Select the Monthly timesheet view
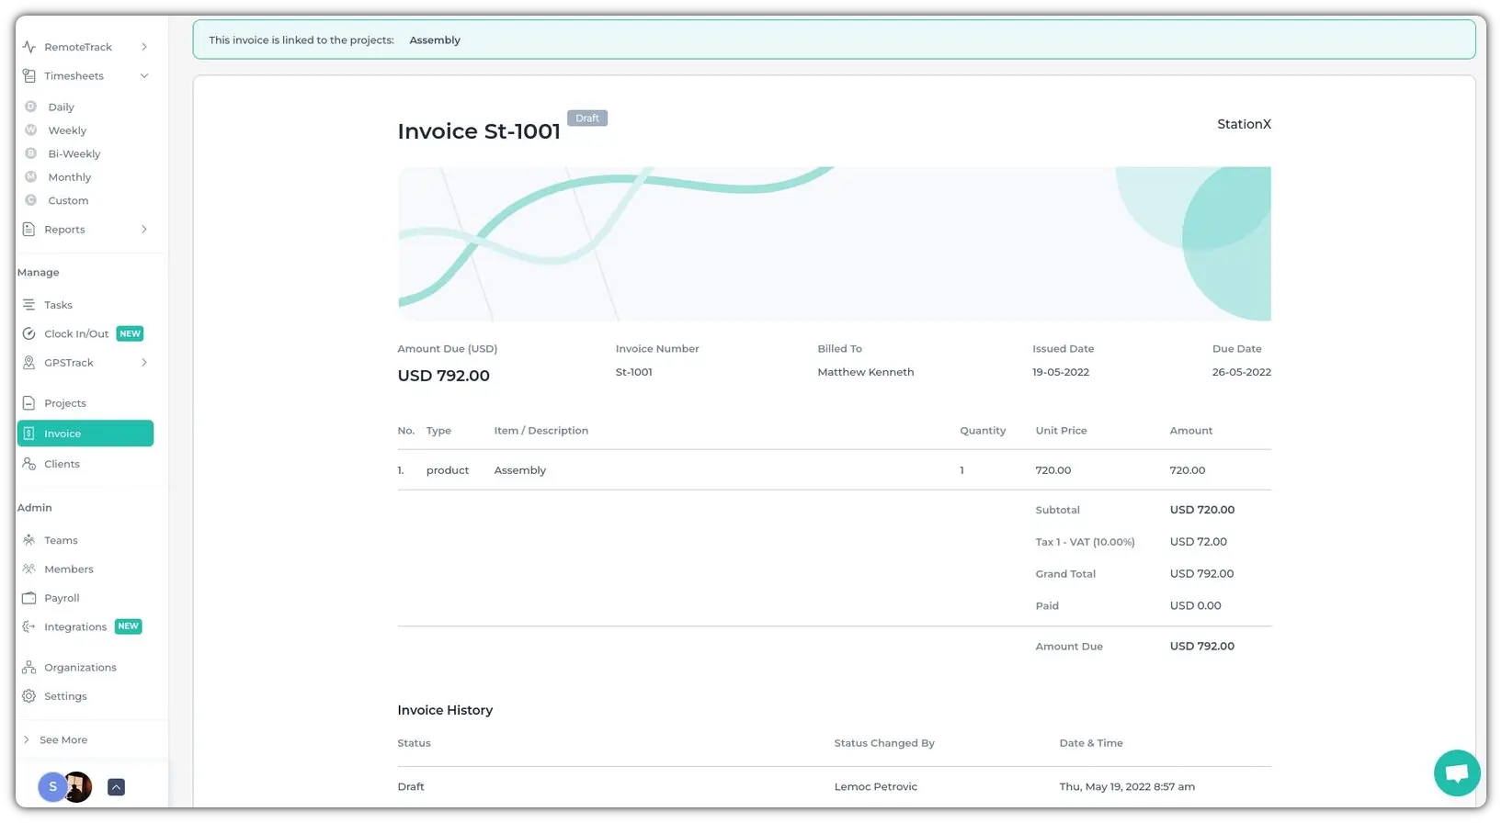Viewport: 1502px width, 823px height. point(69,177)
